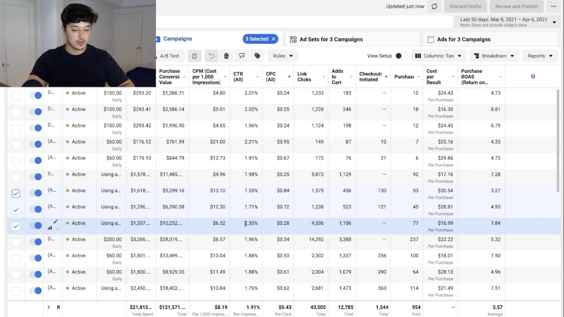Check the campaign row with $24.43 cost
The height and width of the screenshot is (317, 564).
(16, 96)
